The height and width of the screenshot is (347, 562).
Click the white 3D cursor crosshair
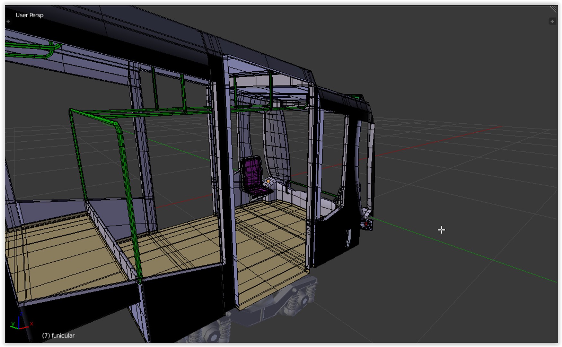pos(441,230)
